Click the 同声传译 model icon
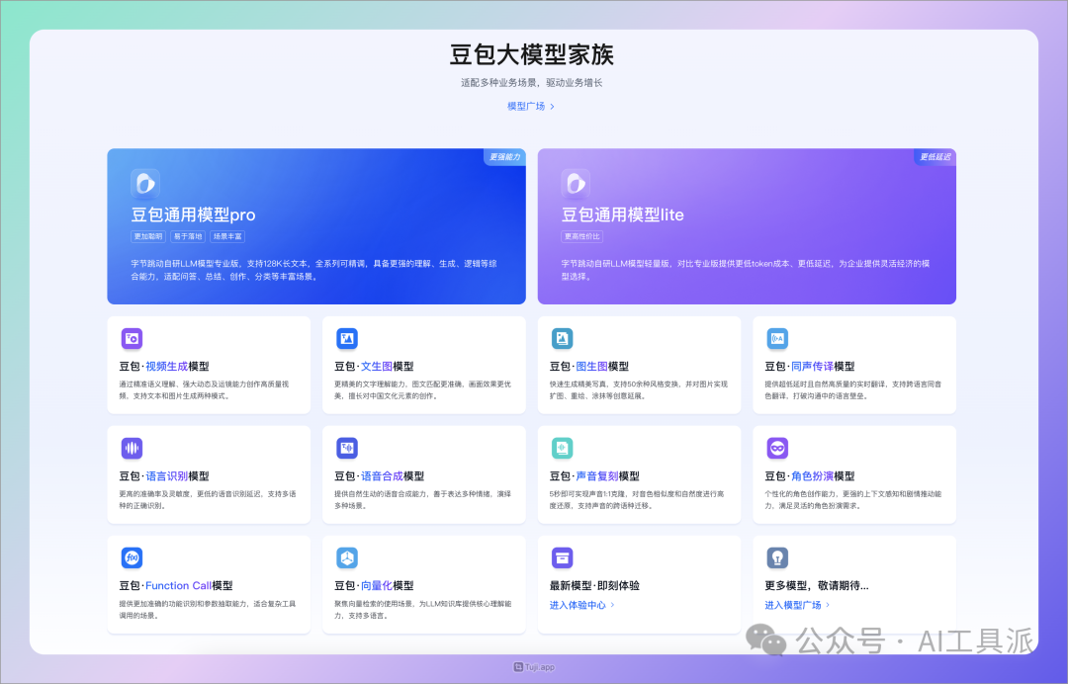The image size is (1068, 684). tap(777, 338)
